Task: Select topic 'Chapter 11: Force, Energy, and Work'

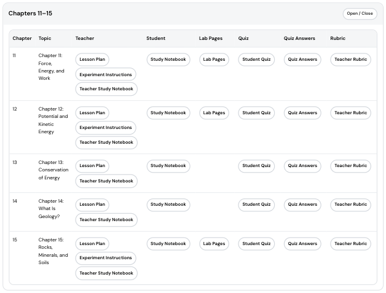Action: pyautogui.click(x=51, y=67)
